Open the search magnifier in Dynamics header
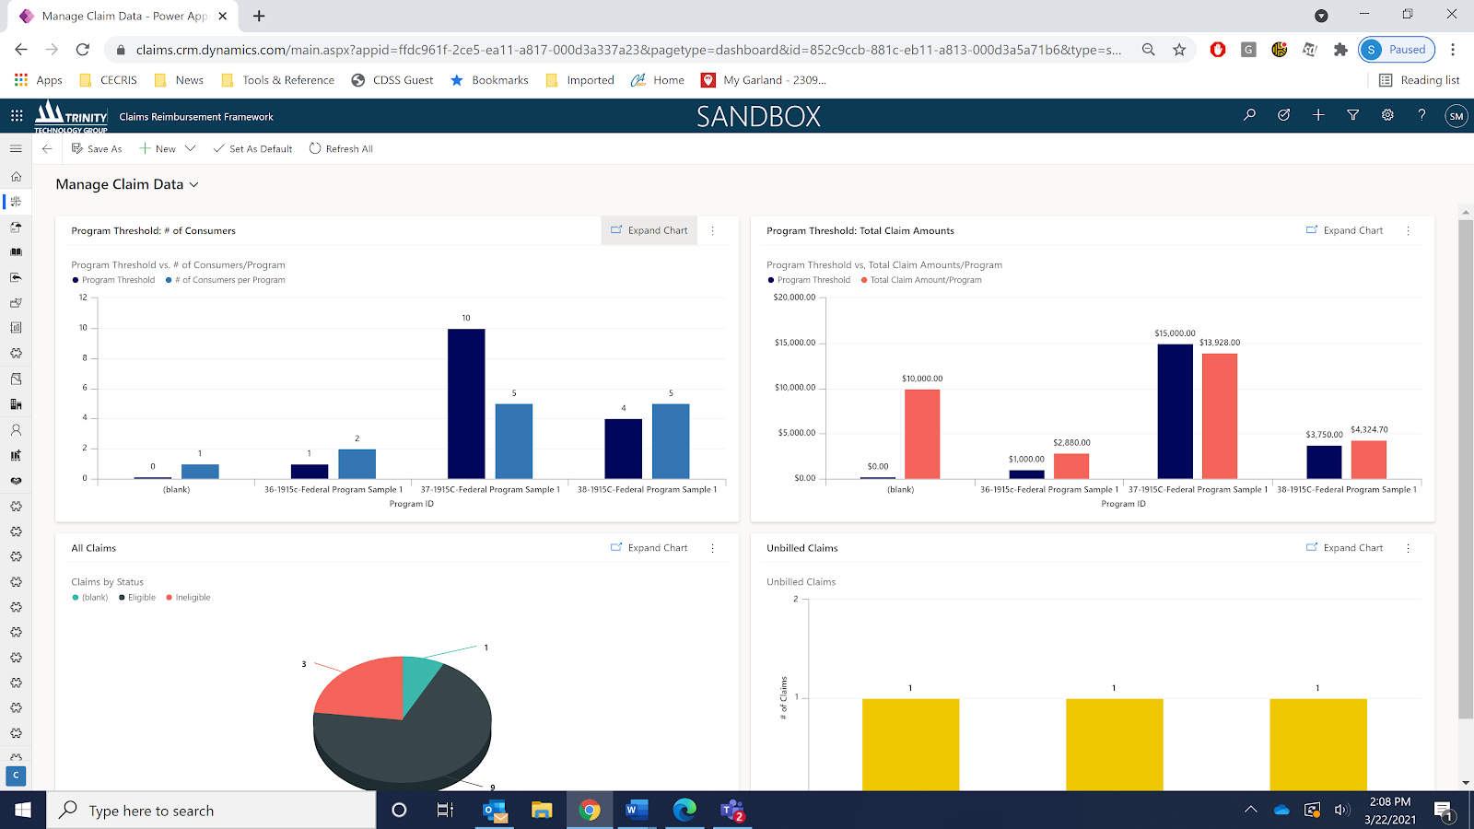 1249,115
